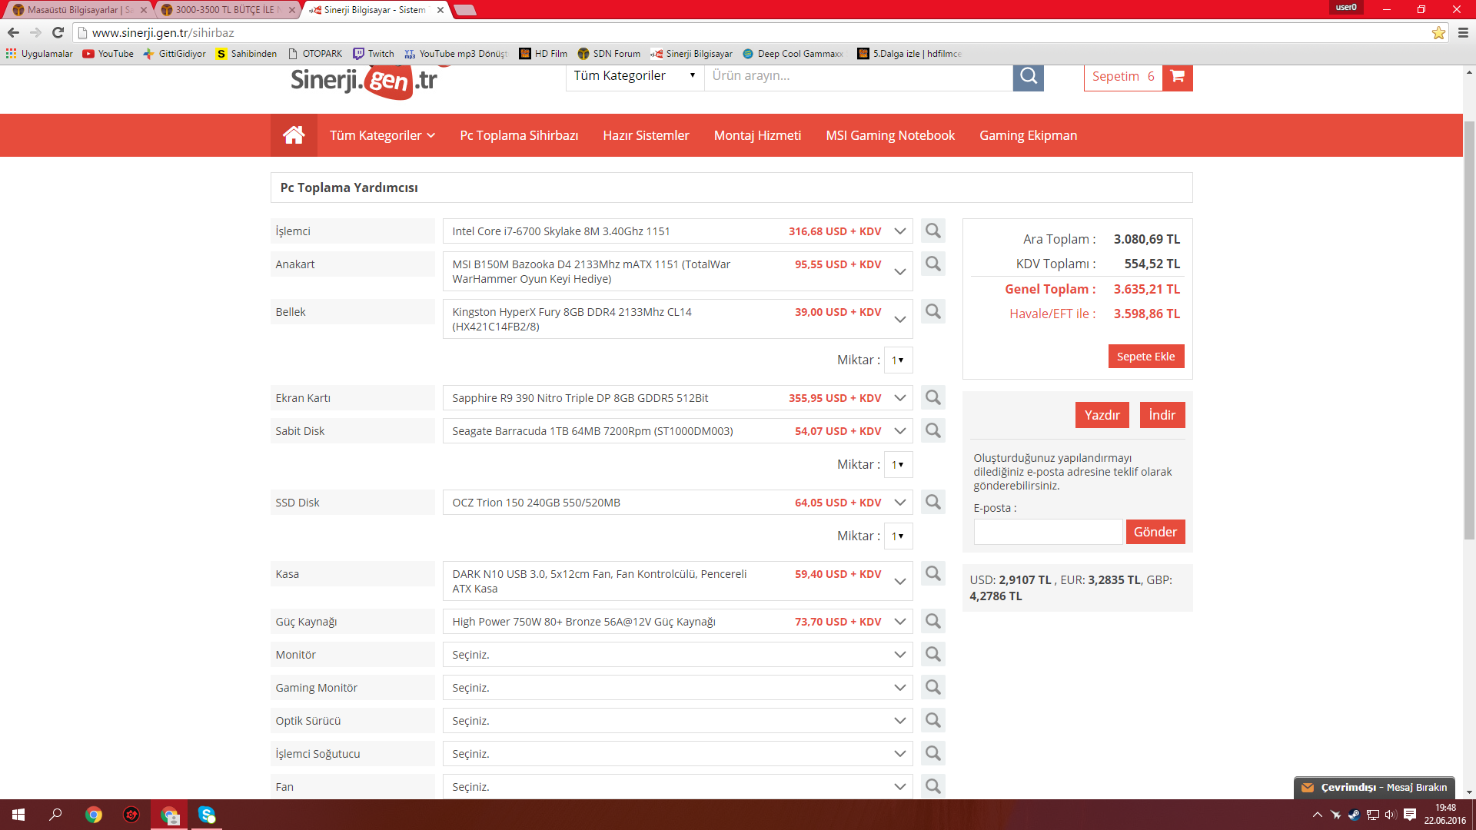This screenshot has height=830, width=1476.
Task: Click Yazdır button
Action: 1102,415
